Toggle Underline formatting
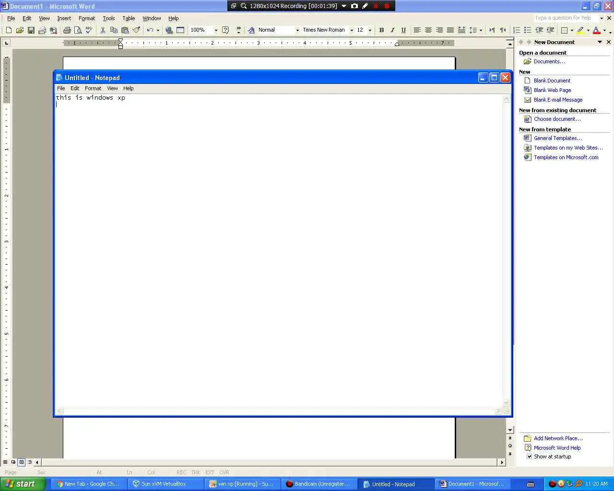Screen dimensions: 614x491 (403, 30)
